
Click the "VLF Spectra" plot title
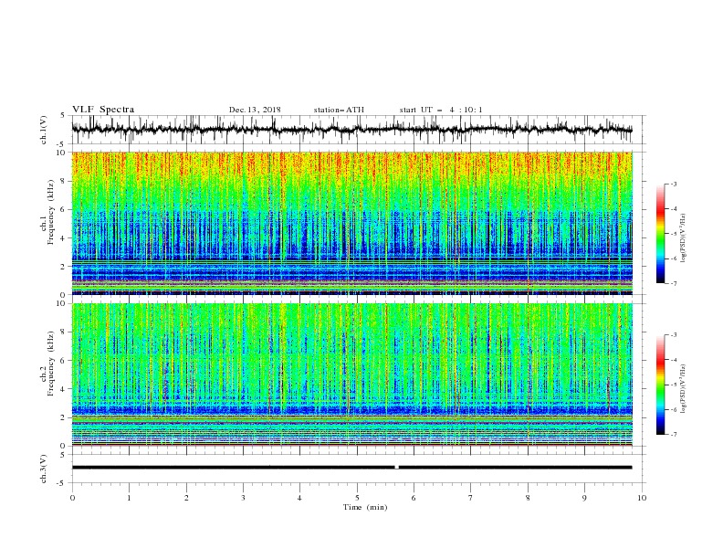[x=103, y=110]
